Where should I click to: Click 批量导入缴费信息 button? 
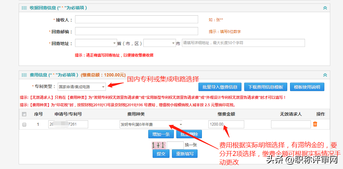(x=220, y=87)
